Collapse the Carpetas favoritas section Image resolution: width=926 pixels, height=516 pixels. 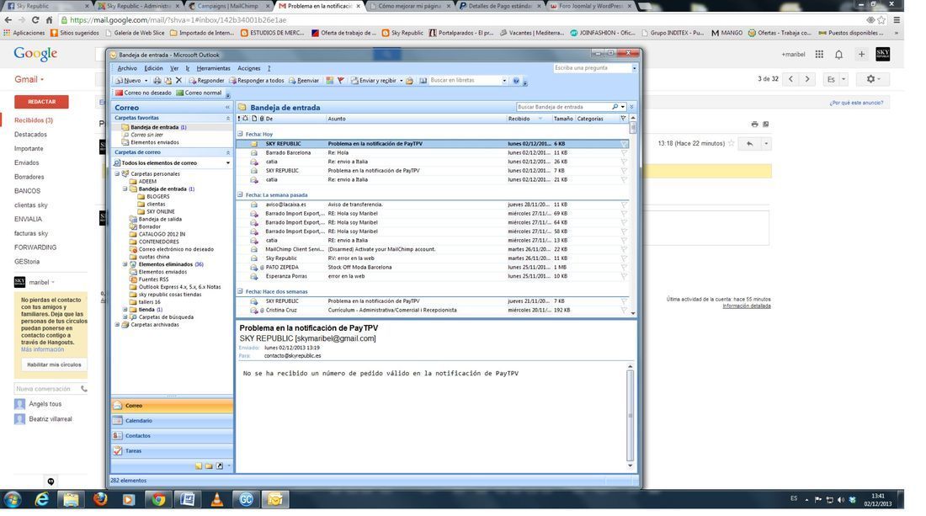(228, 118)
